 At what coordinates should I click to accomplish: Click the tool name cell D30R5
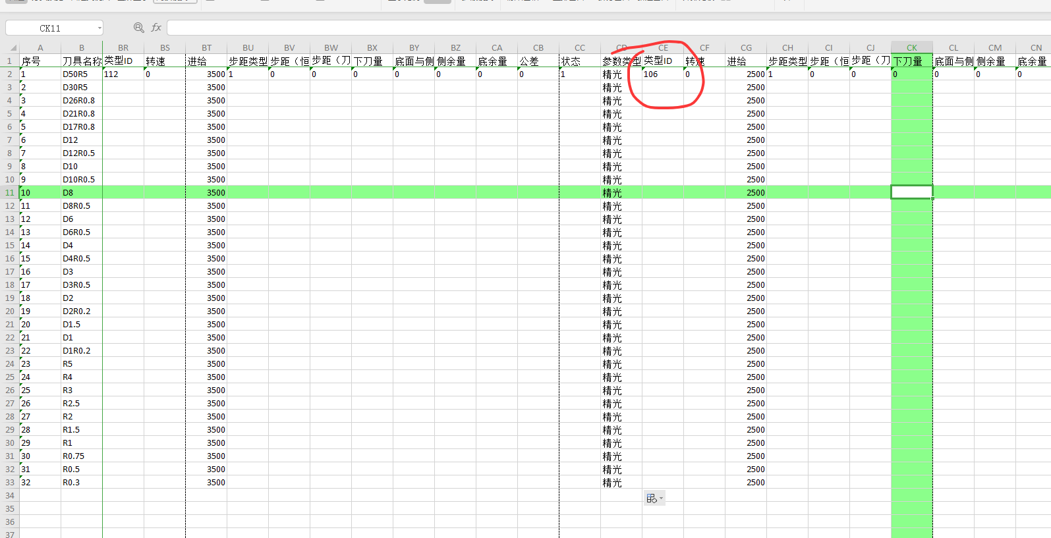pyautogui.click(x=82, y=87)
